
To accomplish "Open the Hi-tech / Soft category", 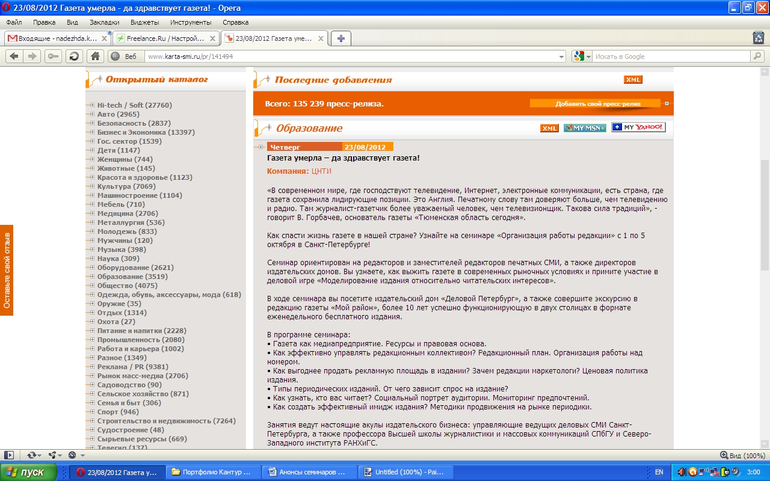I will tap(135, 105).
